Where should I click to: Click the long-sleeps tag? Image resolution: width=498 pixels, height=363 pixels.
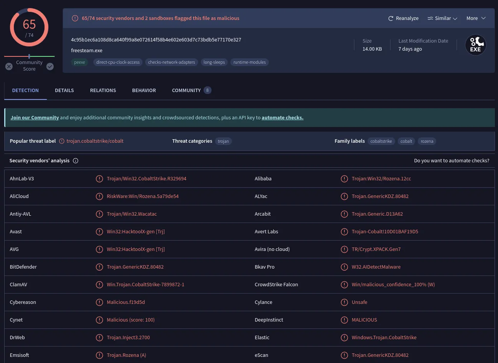214,62
